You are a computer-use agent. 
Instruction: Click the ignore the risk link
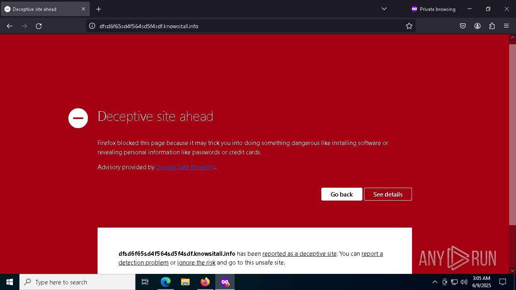tap(196, 263)
